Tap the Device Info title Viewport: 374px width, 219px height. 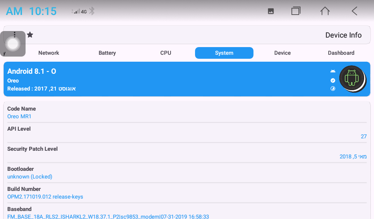coord(343,35)
